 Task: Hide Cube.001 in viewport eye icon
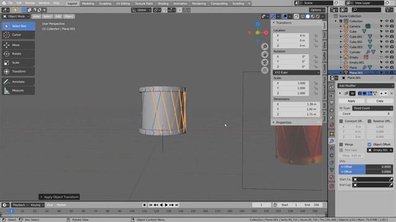point(387,36)
